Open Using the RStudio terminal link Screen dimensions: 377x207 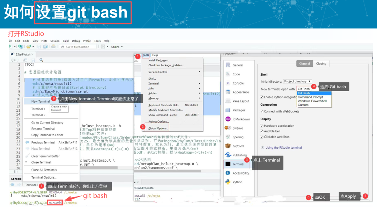pos(283,148)
